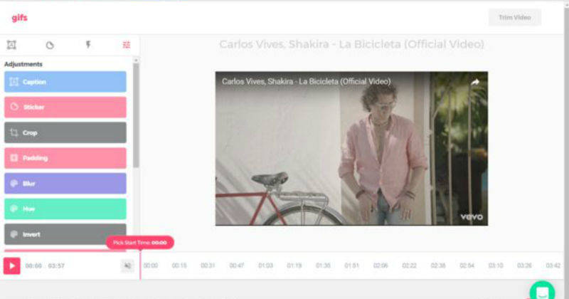569x299 pixels.
Task: Toggle the mute sound icon
Action: coord(127,266)
